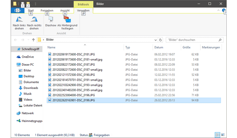The width and height of the screenshot is (237, 138).
Task: Go up one folder level using up arrow
Action: [x=33, y=40]
